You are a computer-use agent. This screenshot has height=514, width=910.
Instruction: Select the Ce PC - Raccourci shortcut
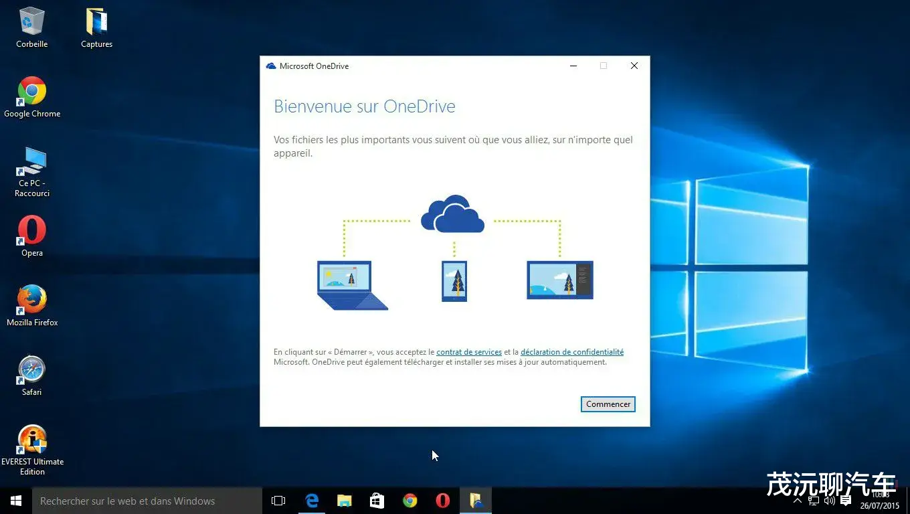tap(32, 172)
